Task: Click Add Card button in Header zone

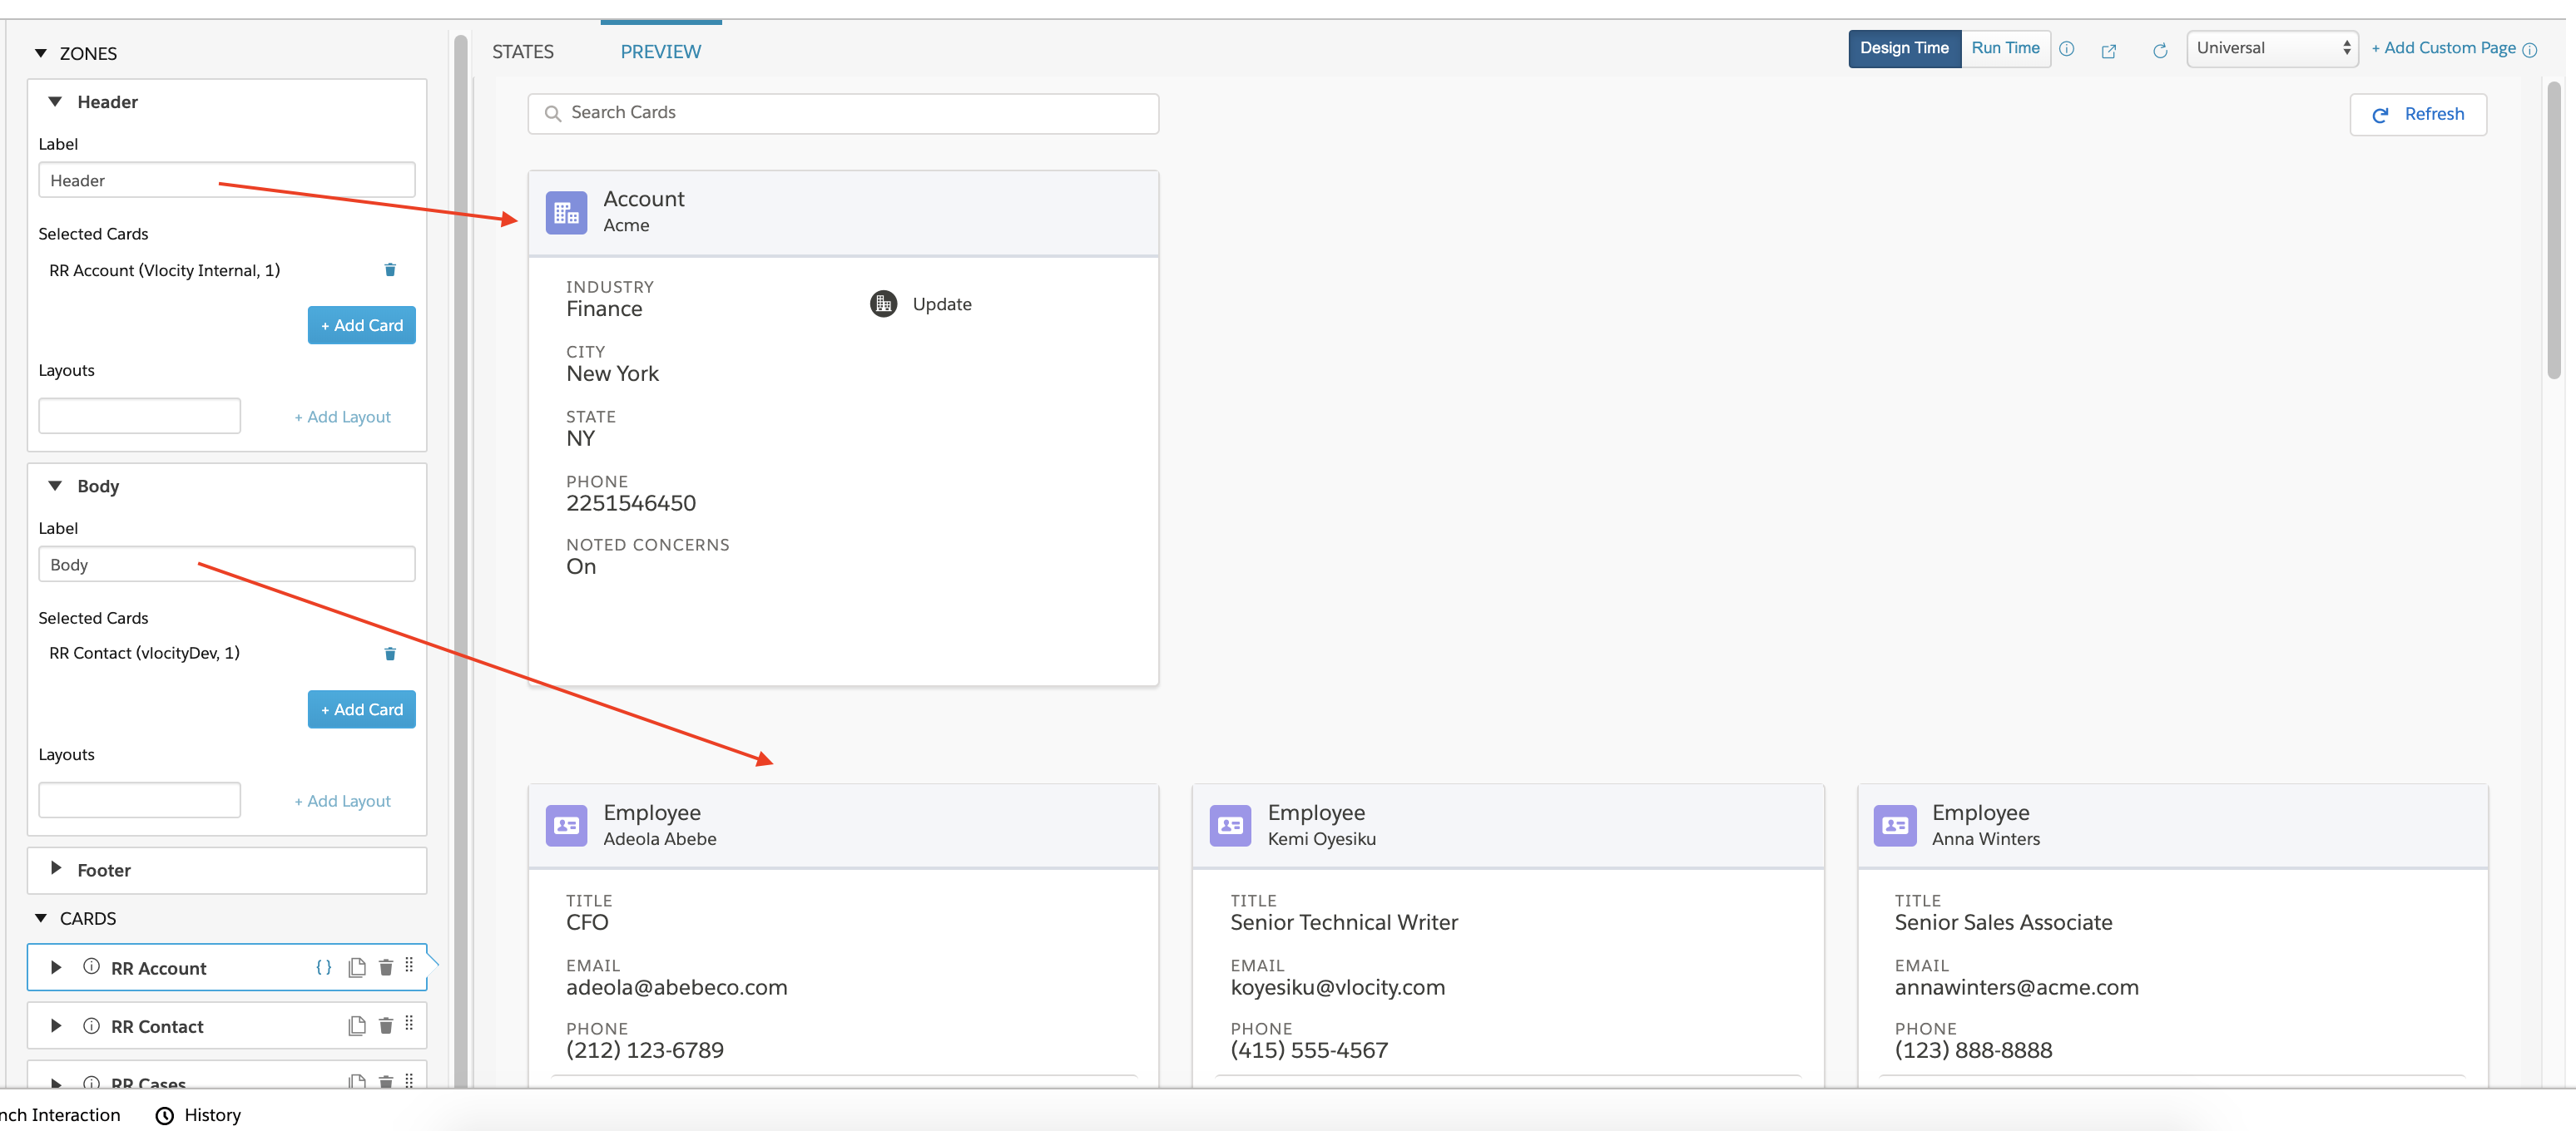Action: (x=362, y=326)
